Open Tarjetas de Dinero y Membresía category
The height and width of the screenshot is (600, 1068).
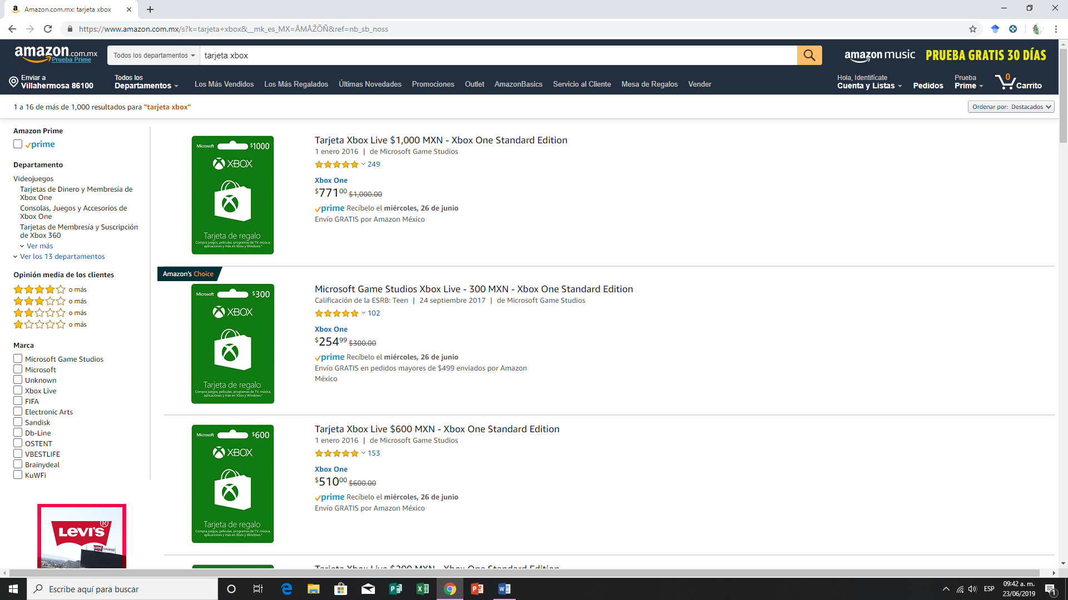click(76, 193)
